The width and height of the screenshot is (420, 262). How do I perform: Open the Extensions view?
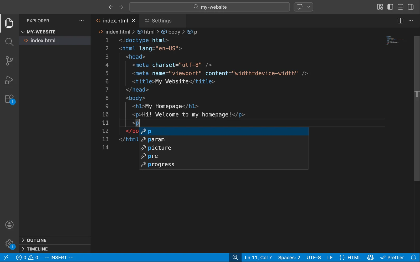(9, 99)
